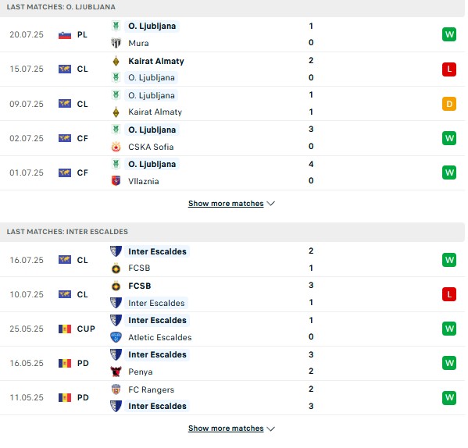Open the red L result badge for 15.07.25
The image size is (468, 448).
point(449,69)
